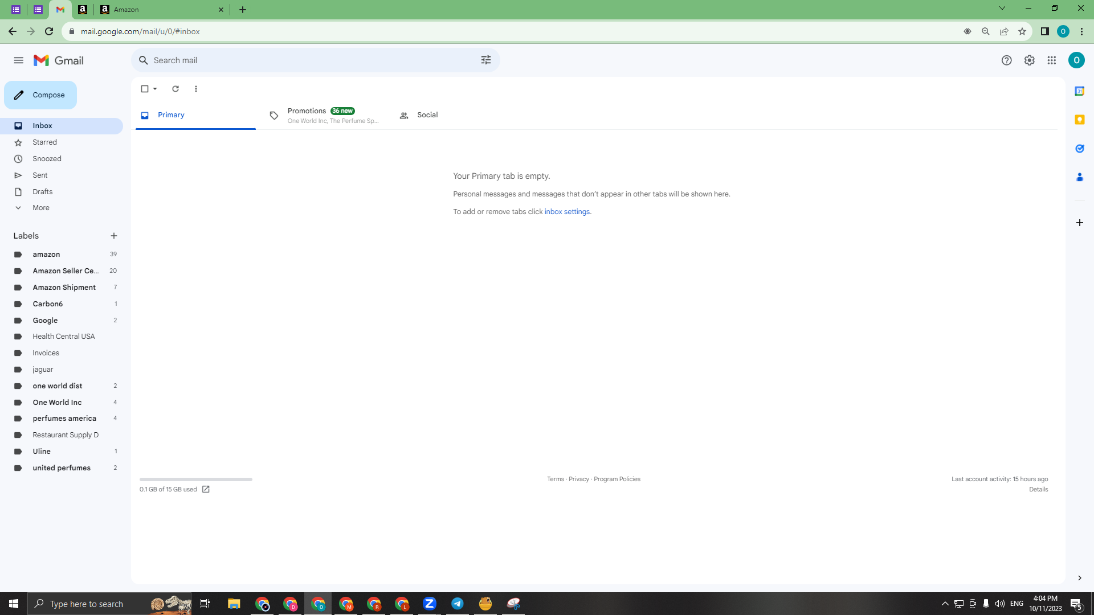The height and width of the screenshot is (615, 1094).
Task: Click the storage usage progress bar
Action: pos(196,479)
